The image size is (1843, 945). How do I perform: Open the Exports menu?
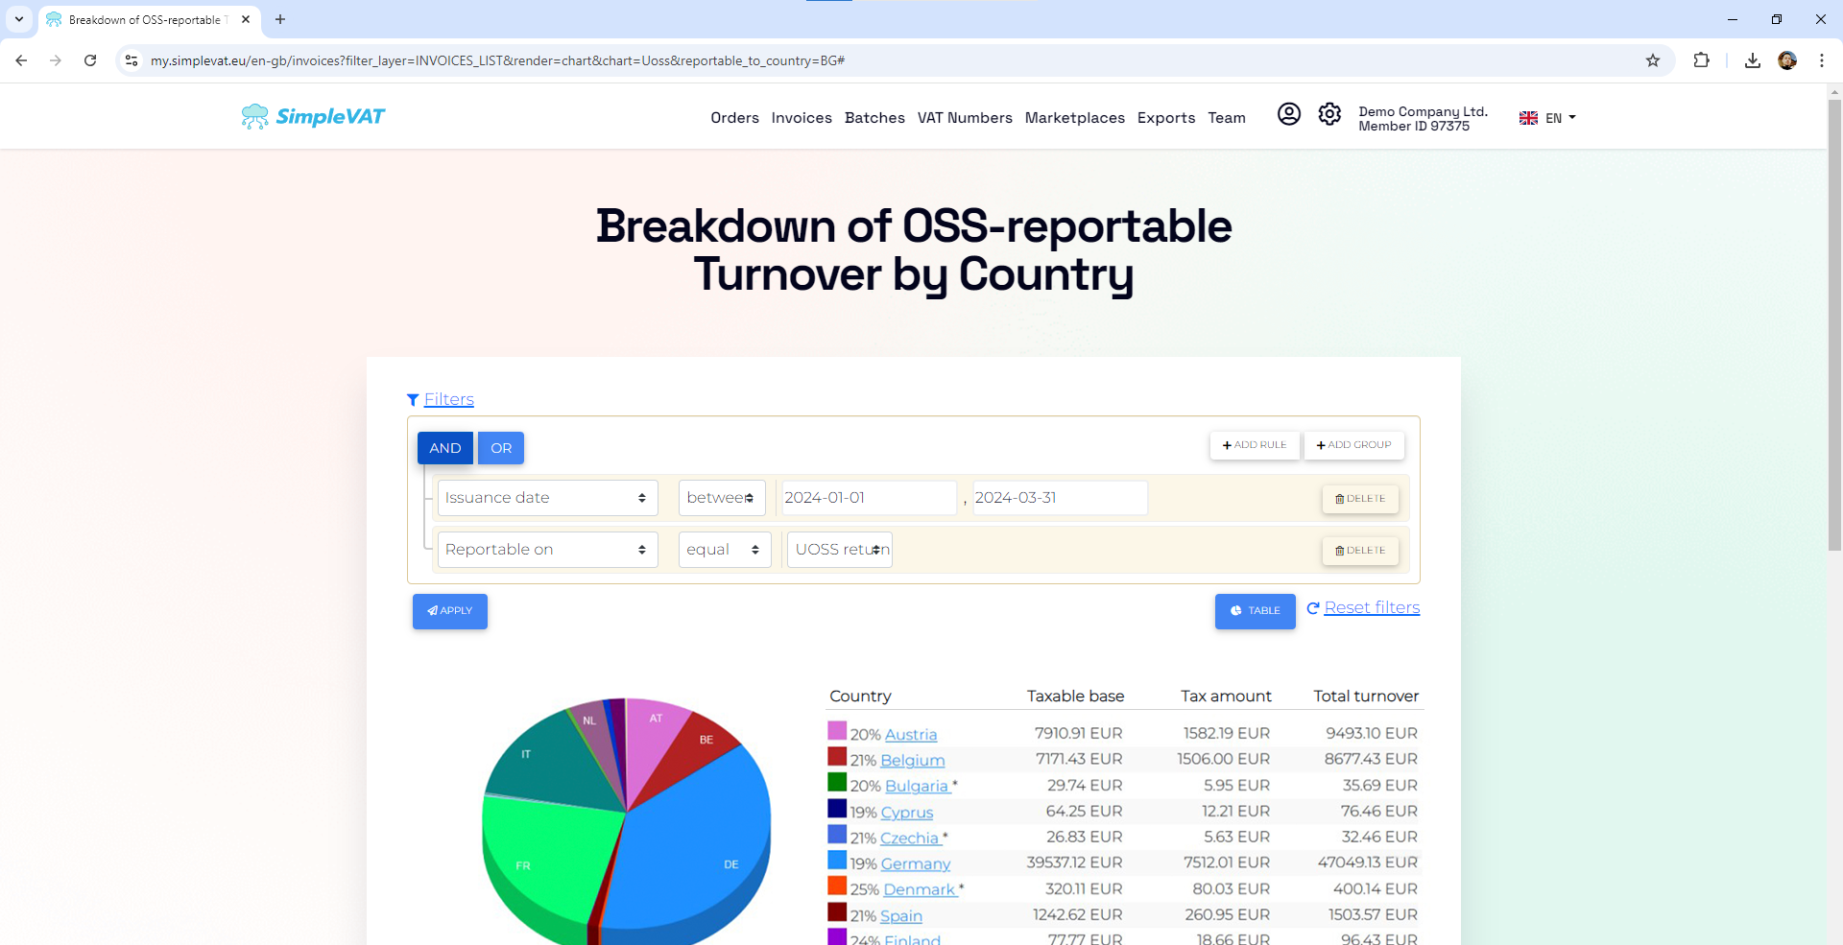pos(1166,118)
